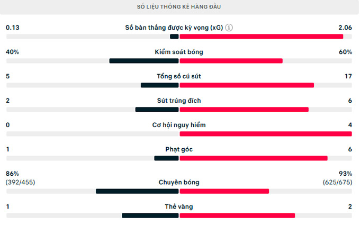Click the dark xG bar for 0.13

click(x=174, y=37)
